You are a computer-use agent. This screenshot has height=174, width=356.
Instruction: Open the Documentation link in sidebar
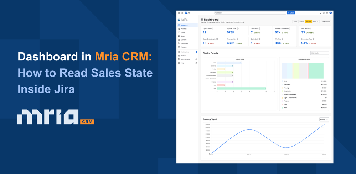point(187,59)
